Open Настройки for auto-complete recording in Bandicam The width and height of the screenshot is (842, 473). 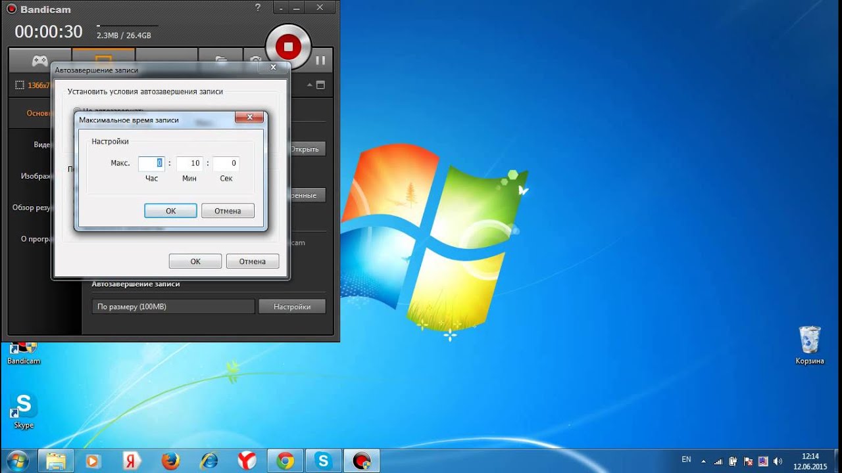pos(292,307)
